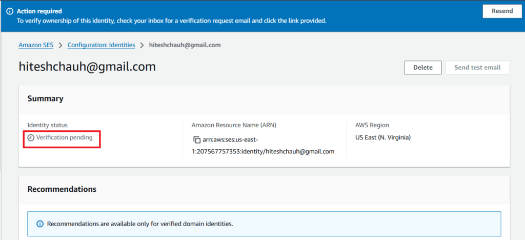Click the Verification pending clock icon
Viewport: 525px width, 240px height.
tap(31, 138)
